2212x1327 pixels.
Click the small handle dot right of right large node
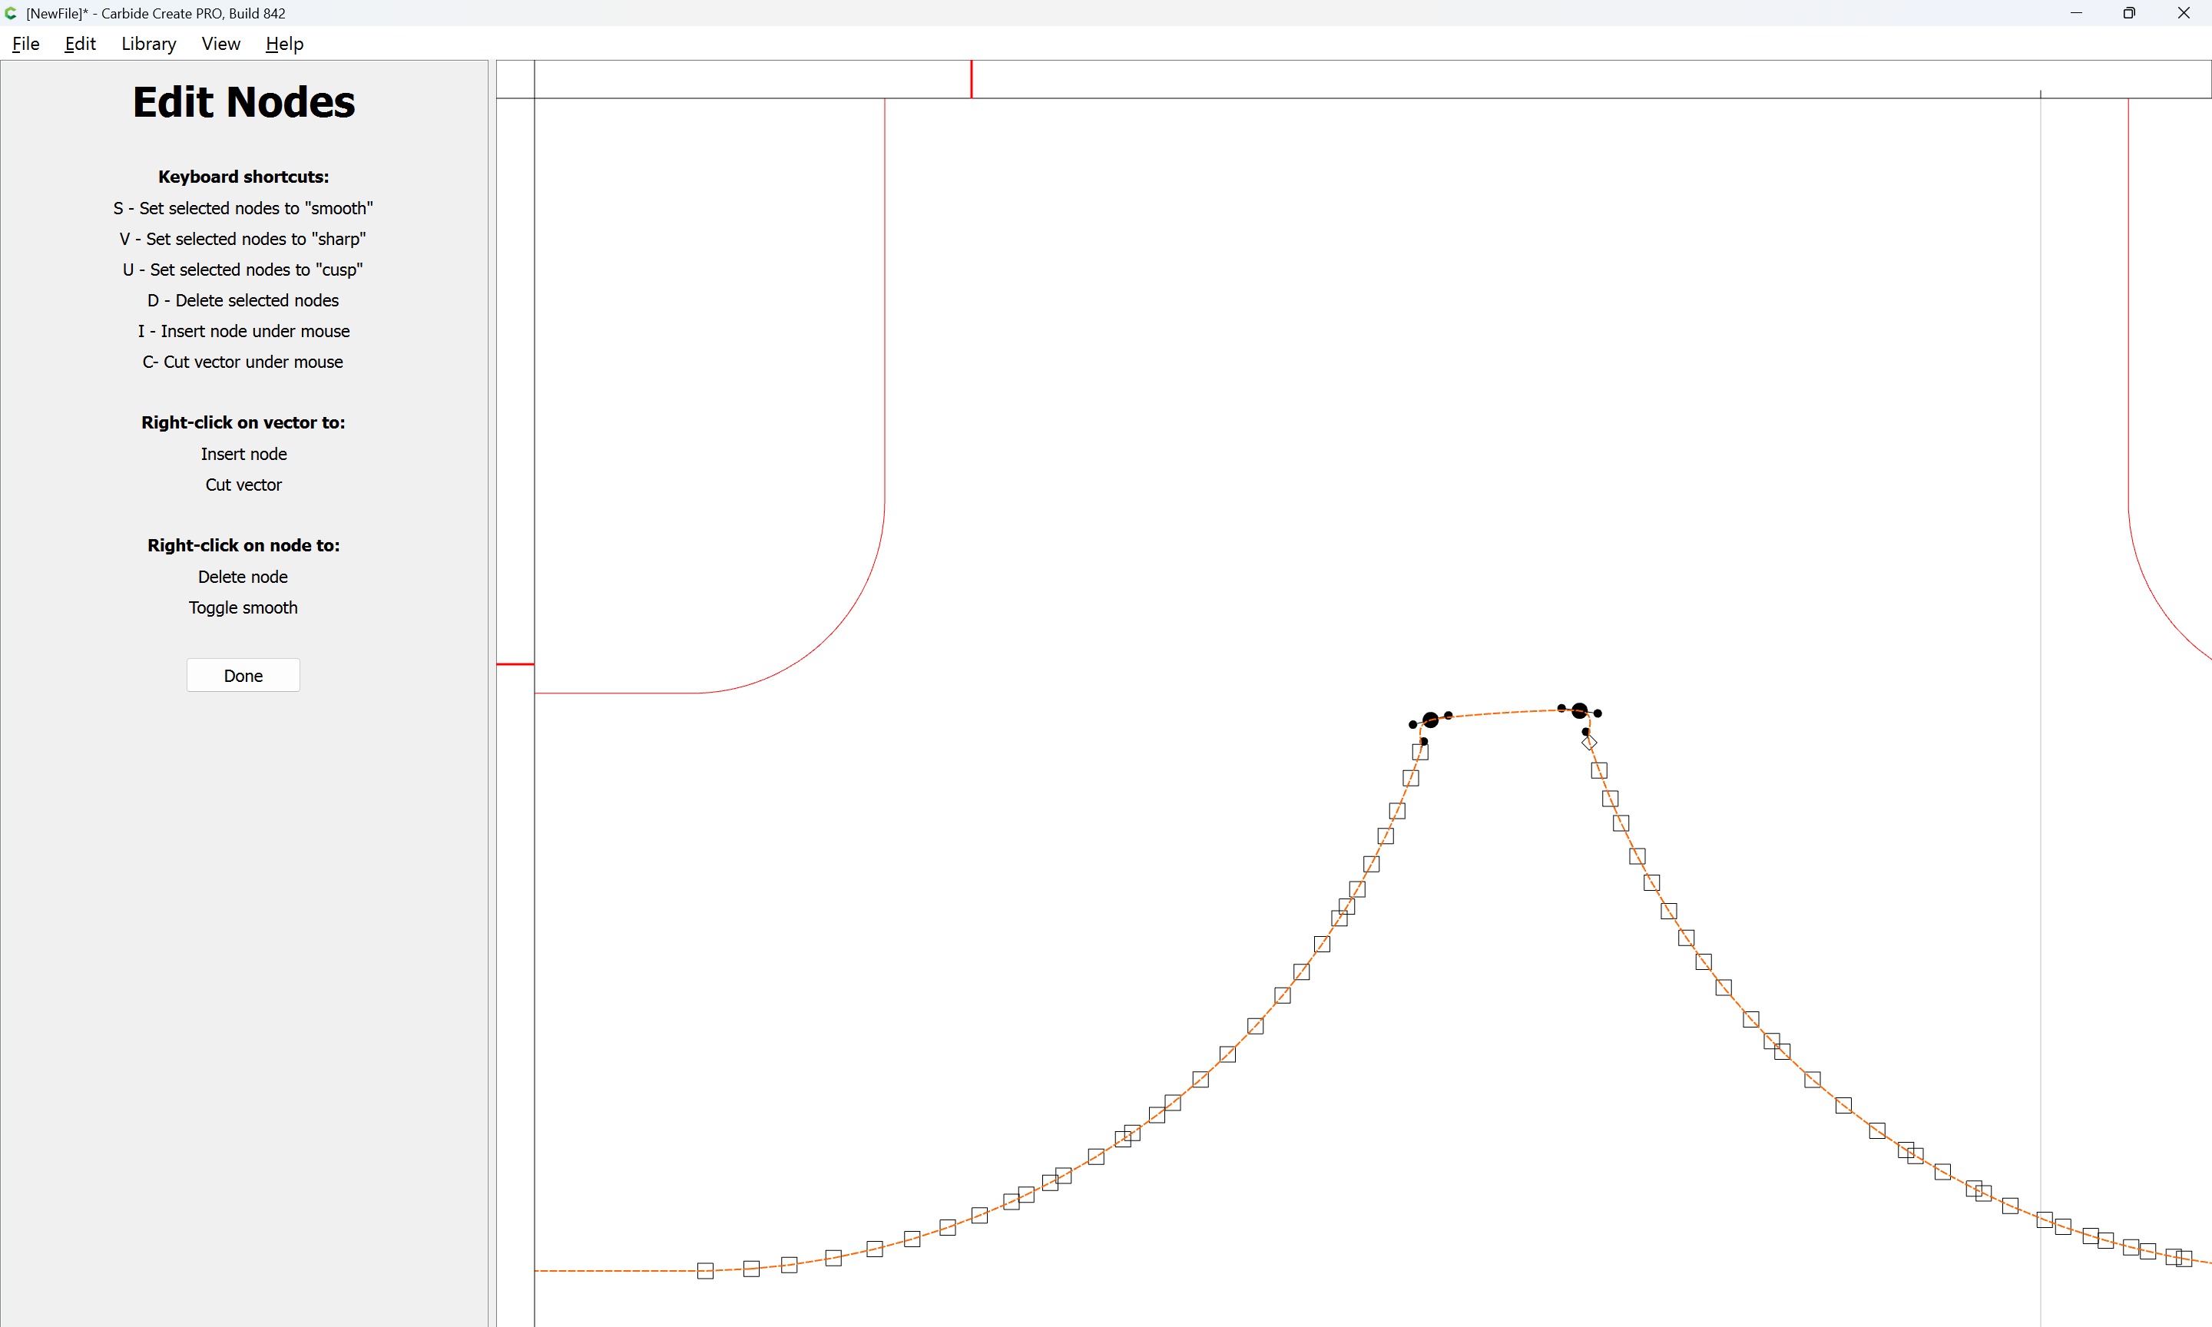point(1598,713)
